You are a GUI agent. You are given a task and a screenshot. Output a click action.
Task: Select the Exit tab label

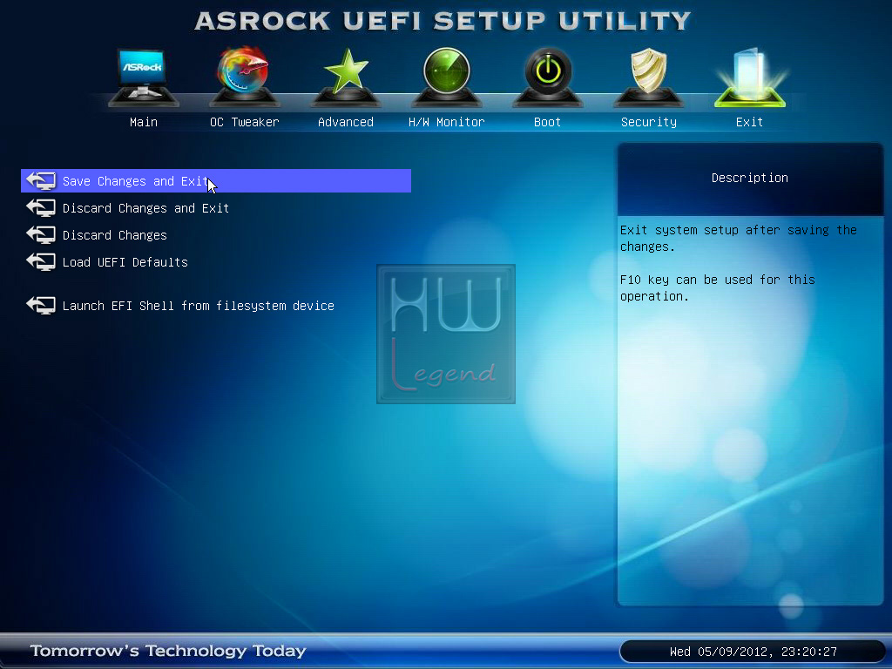tap(749, 122)
